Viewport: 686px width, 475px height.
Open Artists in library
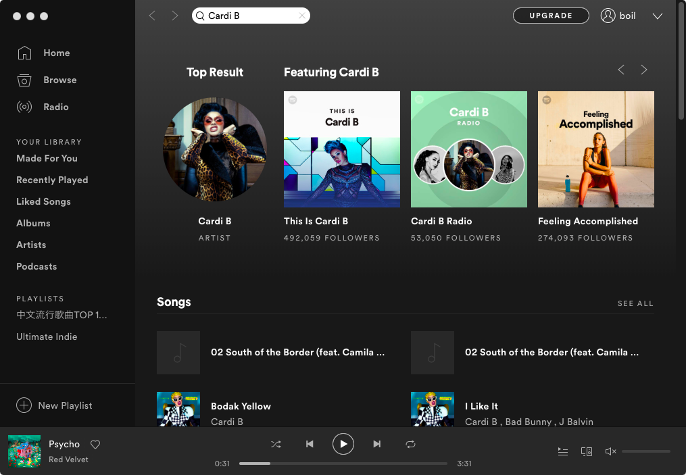pos(31,245)
